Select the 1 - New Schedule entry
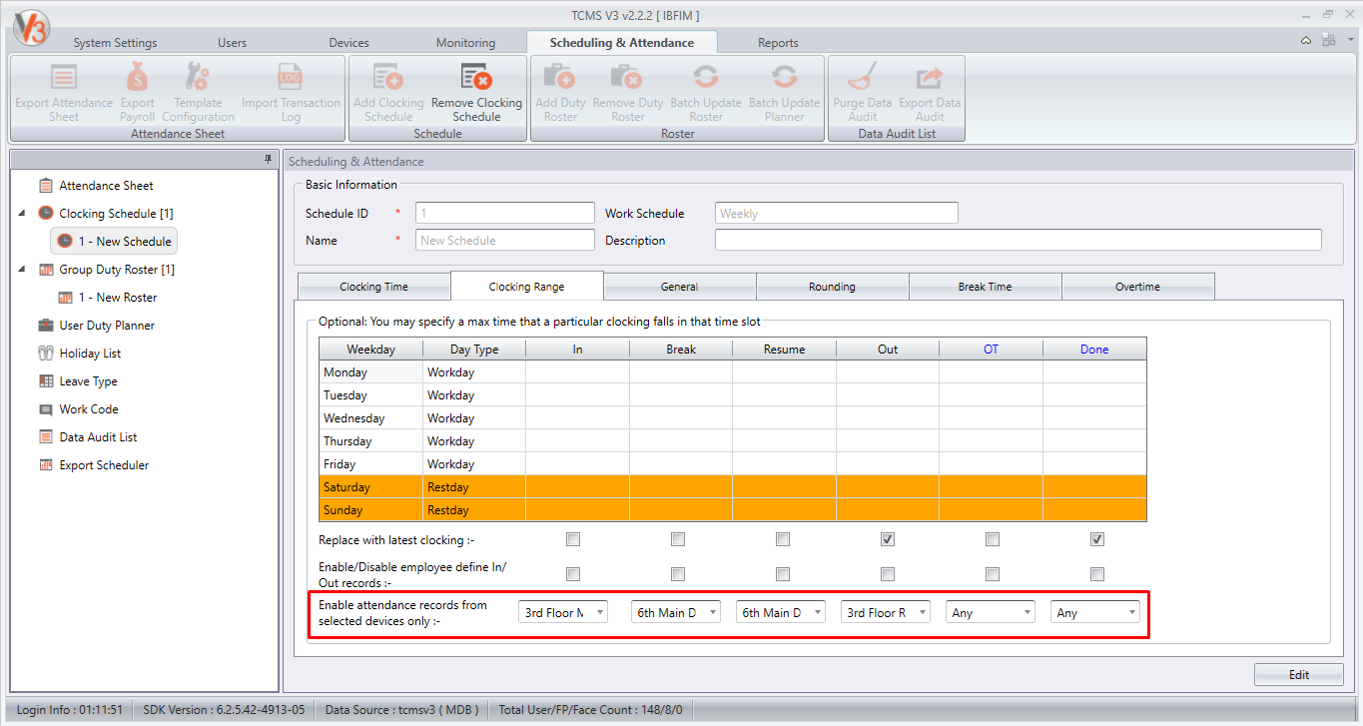This screenshot has width=1363, height=726. (x=115, y=241)
